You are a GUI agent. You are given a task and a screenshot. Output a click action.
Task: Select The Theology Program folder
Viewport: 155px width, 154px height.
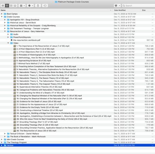coord(77,142)
